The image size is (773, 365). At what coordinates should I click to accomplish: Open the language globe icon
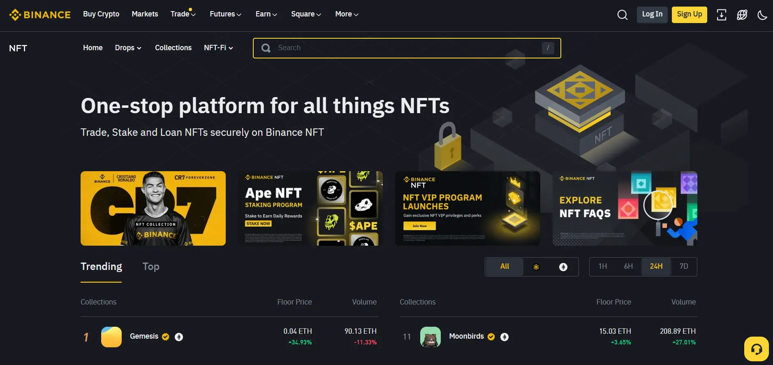click(x=742, y=15)
